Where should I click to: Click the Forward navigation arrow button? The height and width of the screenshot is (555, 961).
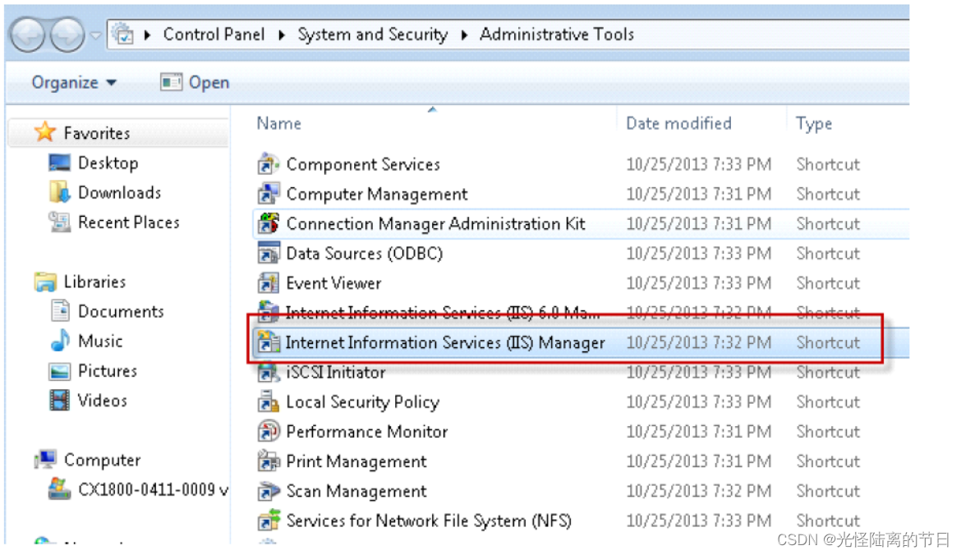point(67,34)
